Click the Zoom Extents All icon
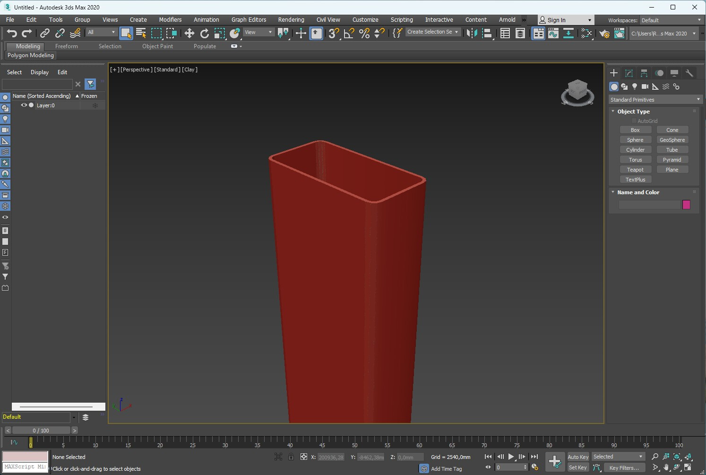This screenshot has height=475, width=706. coord(688,457)
